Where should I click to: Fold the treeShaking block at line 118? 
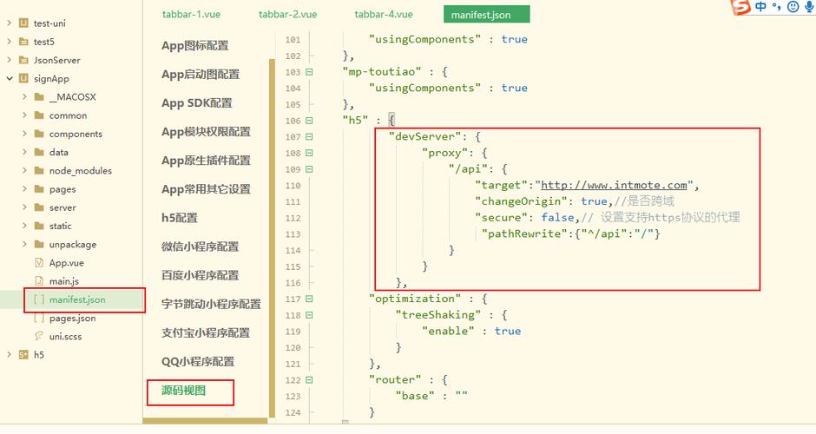[x=309, y=315]
